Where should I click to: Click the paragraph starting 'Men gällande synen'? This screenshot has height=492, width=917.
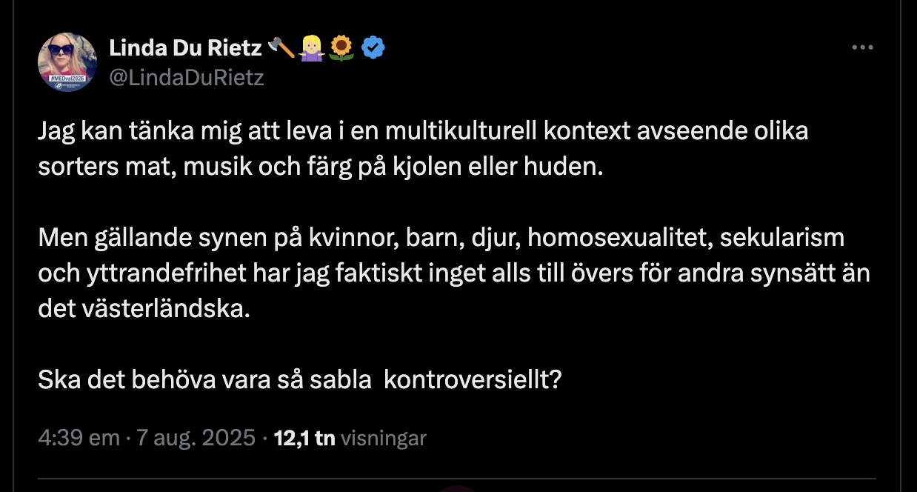tap(453, 273)
